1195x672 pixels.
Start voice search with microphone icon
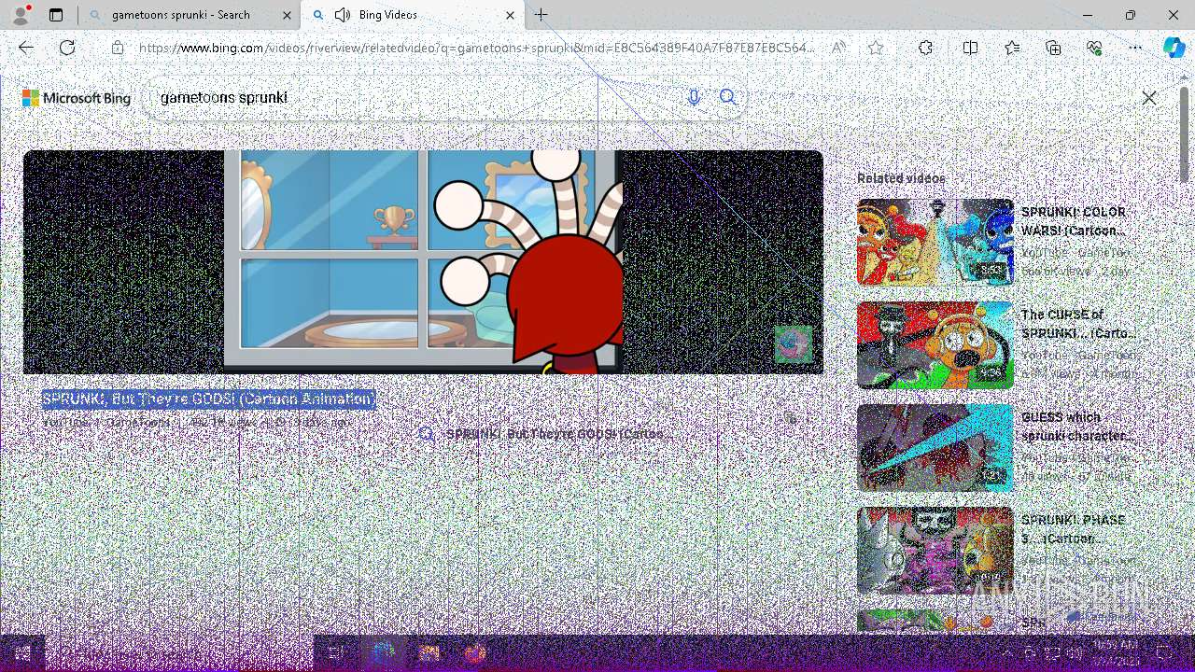coord(694,97)
